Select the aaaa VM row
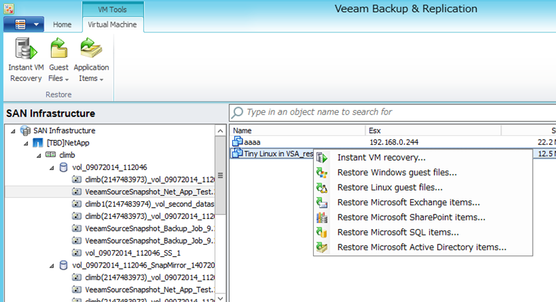Image resolution: width=556 pixels, height=302 pixels. [x=393, y=142]
